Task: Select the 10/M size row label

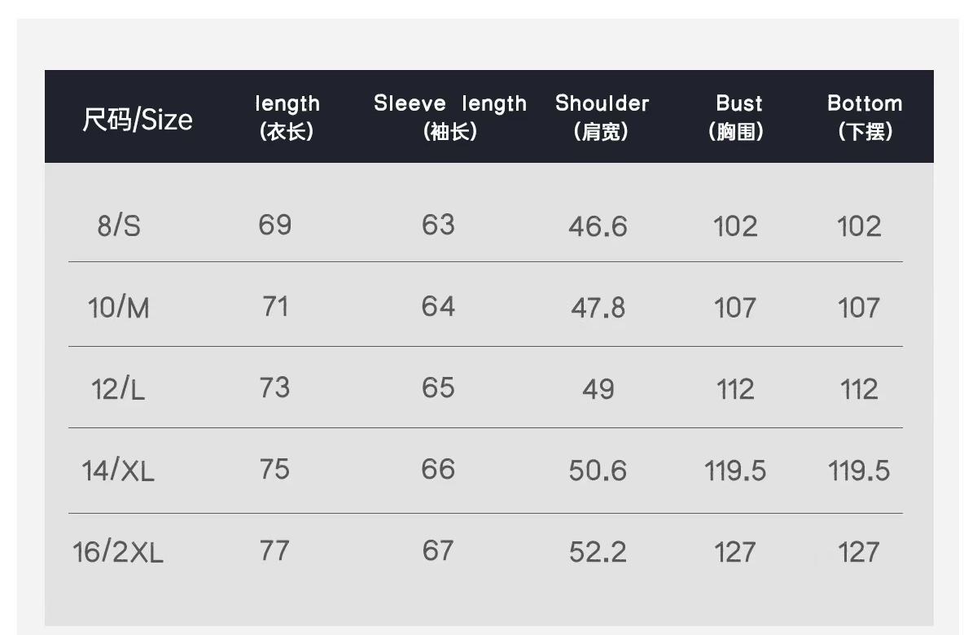Action: pos(119,308)
